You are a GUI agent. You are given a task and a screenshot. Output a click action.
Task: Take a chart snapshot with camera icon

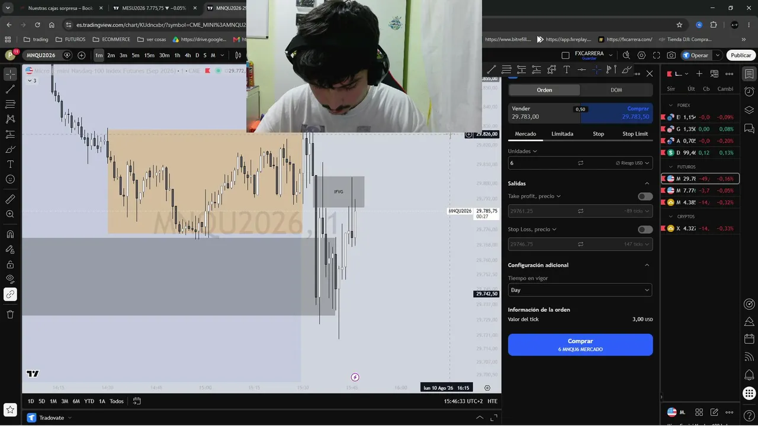point(671,55)
